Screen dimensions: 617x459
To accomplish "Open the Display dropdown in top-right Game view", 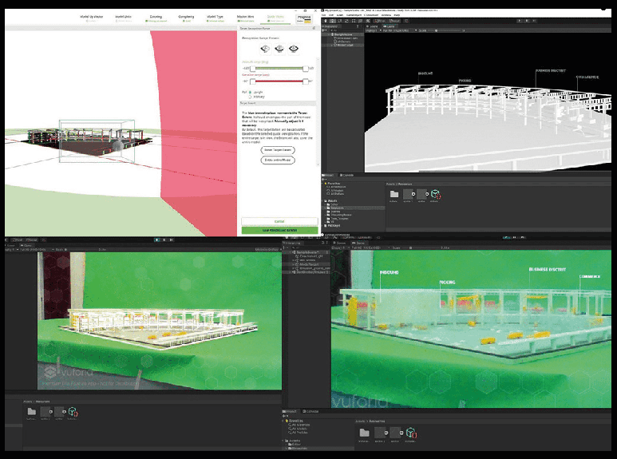I will coord(374,30).
